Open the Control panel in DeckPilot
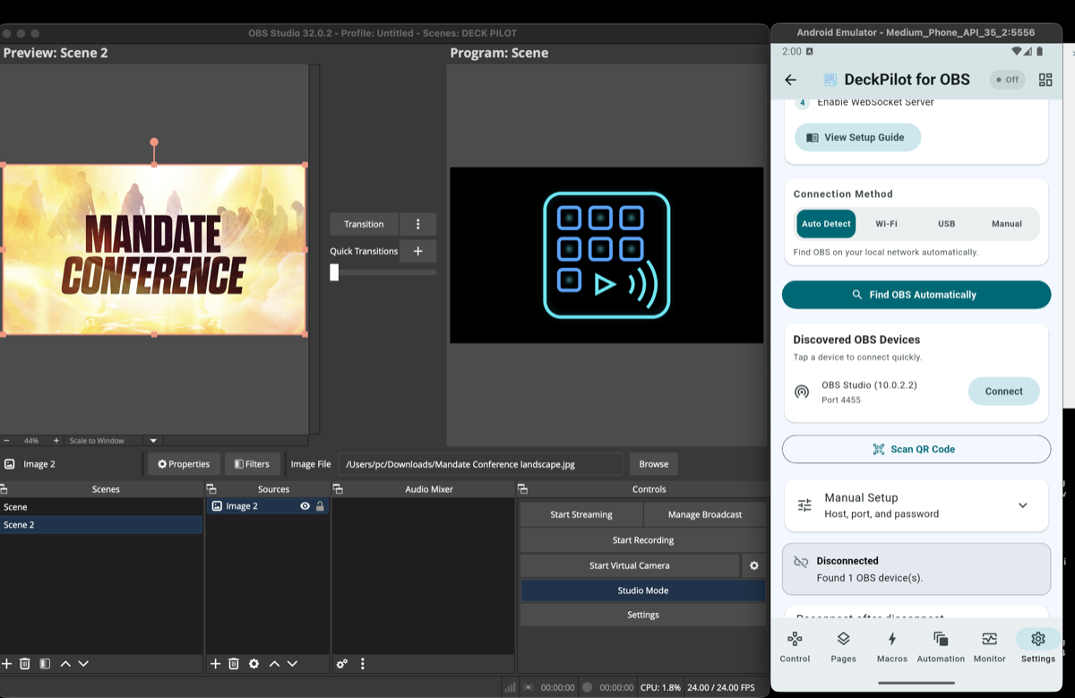Viewport: 1075px width, 698px height. pyautogui.click(x=795, y=646)
